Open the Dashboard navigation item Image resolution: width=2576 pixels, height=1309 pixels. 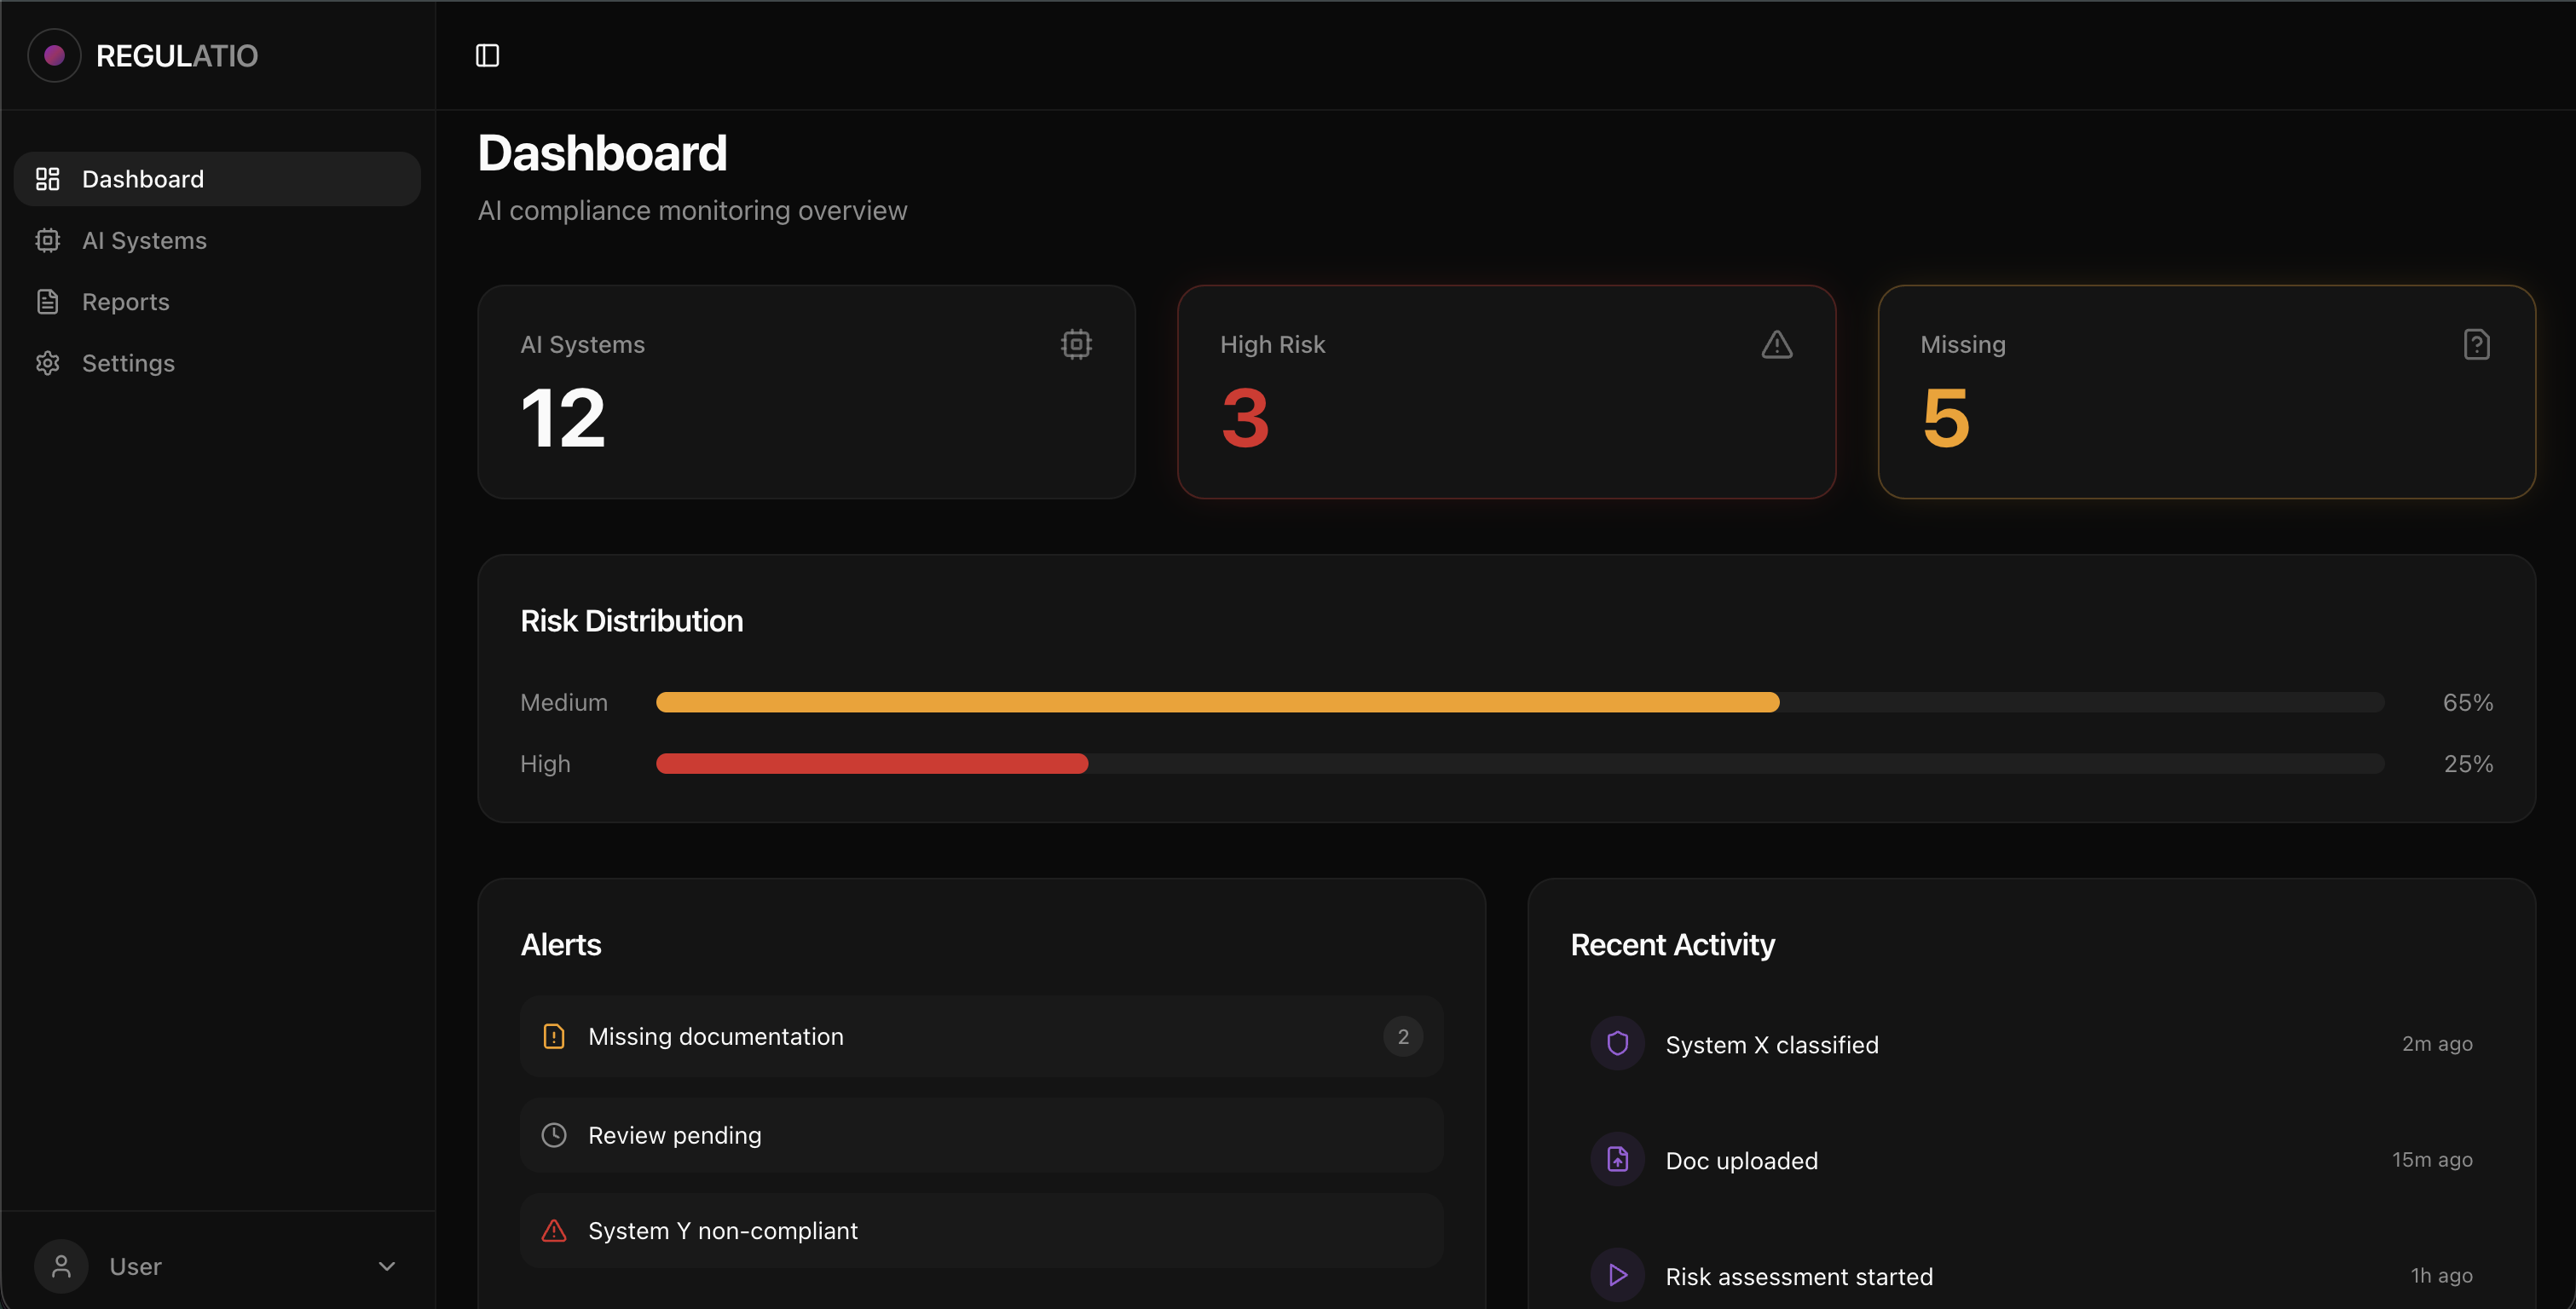[142, 178]
